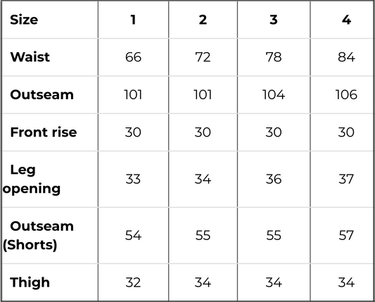
Task: Select outseam value 106 cell
Action: pos(343,95)
